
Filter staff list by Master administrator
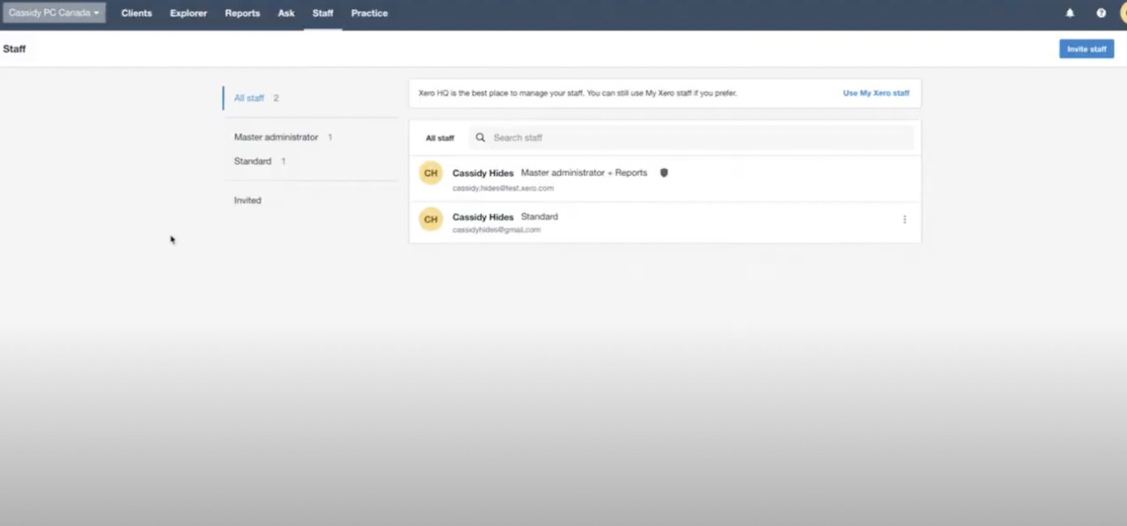pyautogui.click(x=276, y=137)
